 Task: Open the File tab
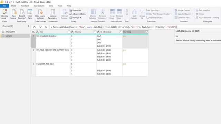pos(4,6)
